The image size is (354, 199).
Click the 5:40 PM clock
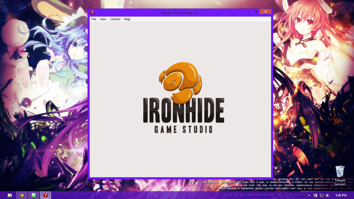[341, 195]
